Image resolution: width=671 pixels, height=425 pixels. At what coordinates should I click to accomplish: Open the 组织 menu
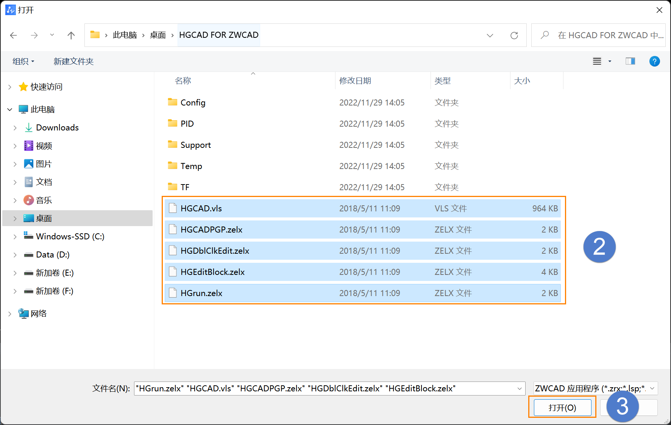[x=23, y=61]
